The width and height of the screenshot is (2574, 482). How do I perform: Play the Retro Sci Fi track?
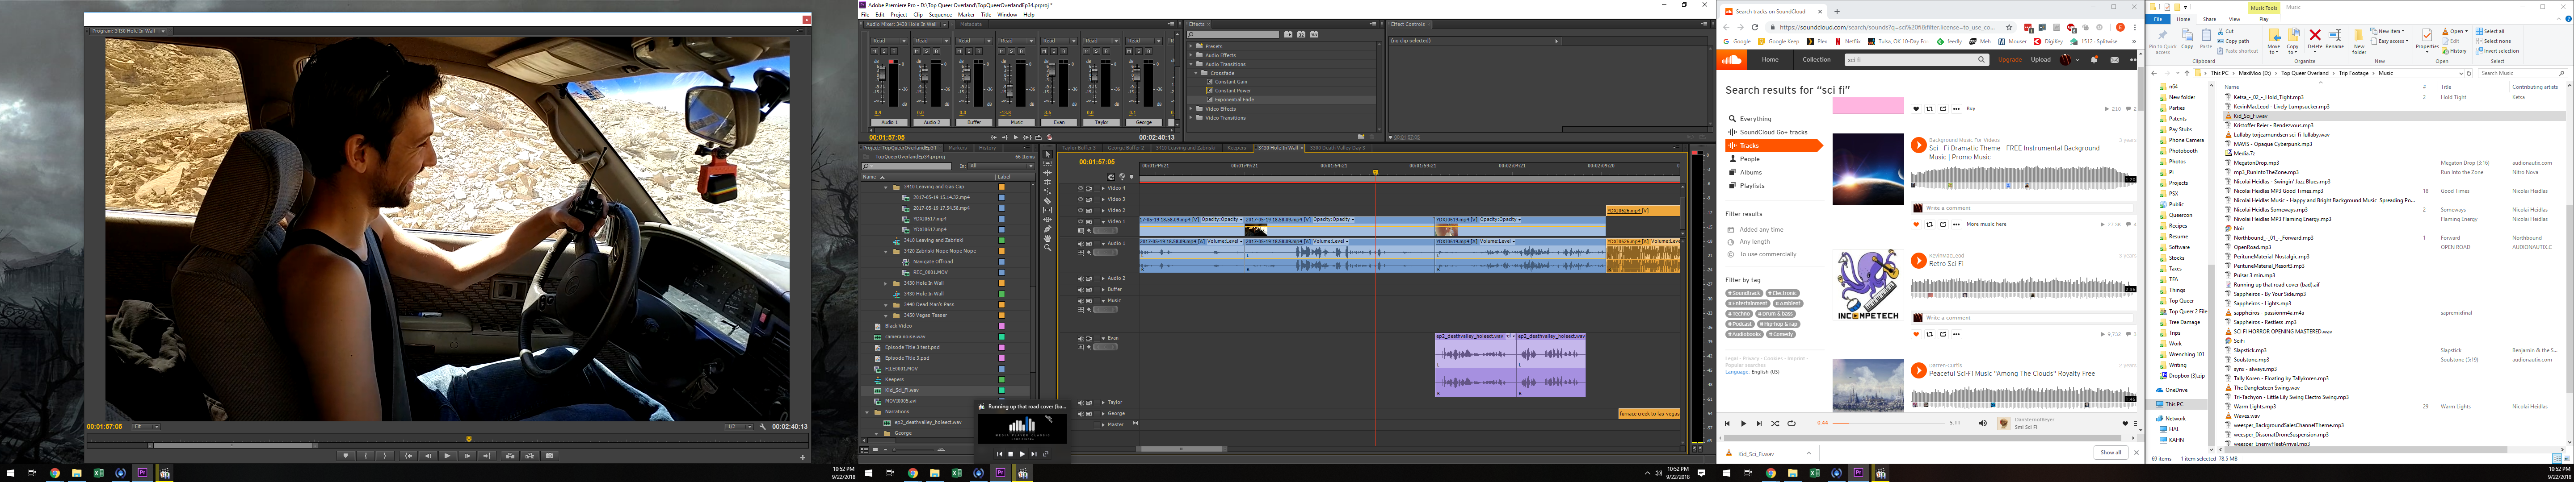pyautogui.click(x=1918, y=261)
